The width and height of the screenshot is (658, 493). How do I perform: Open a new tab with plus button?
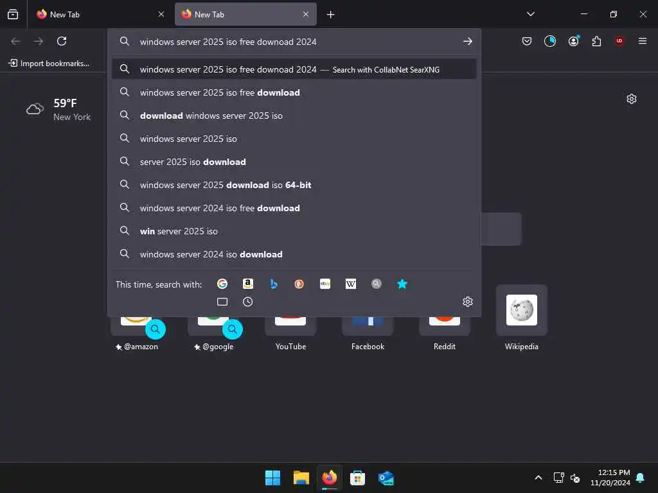[331, 15]
